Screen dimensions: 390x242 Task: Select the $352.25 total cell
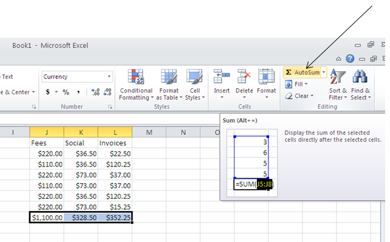pyautogui.click(x=115, y=218)
